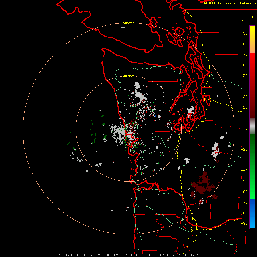Click the -20 value on velocity scale
Viewport: 257px width, 257px height.
(244, 150)
